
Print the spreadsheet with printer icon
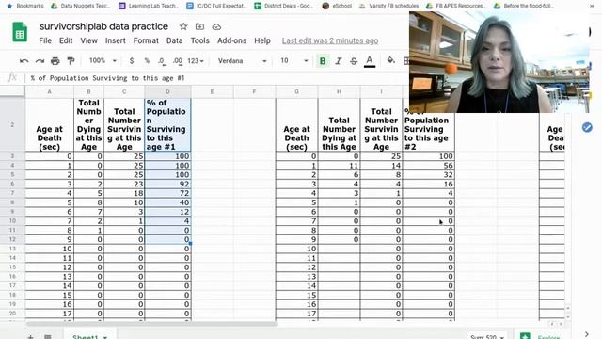tap(55, 61)
